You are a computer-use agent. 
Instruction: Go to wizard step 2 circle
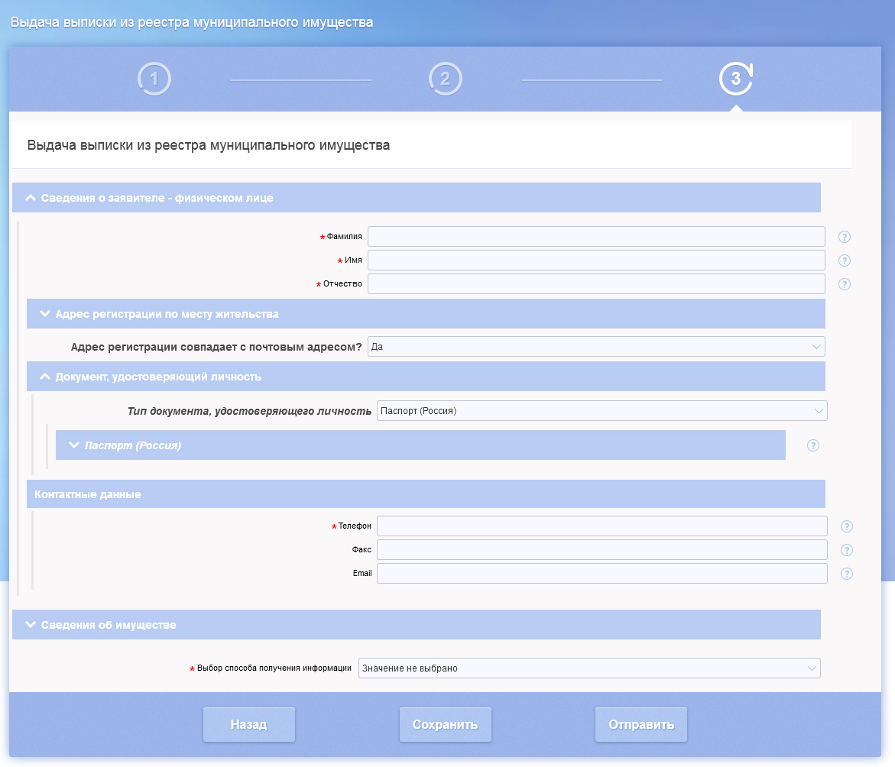point(446,79)
